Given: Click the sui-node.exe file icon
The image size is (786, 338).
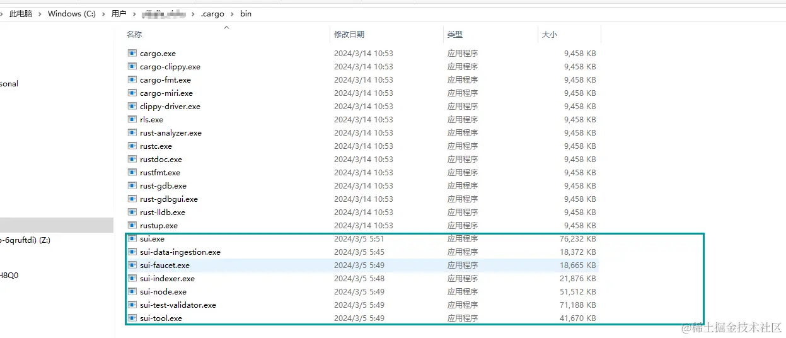Looking at the screenshot, I should click(132, 292).
